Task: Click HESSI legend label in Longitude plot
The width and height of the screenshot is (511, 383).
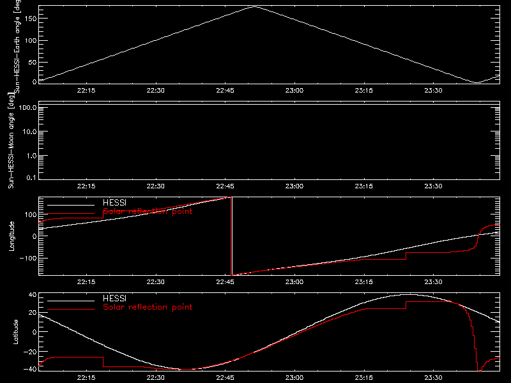Action: coord(114,203)
